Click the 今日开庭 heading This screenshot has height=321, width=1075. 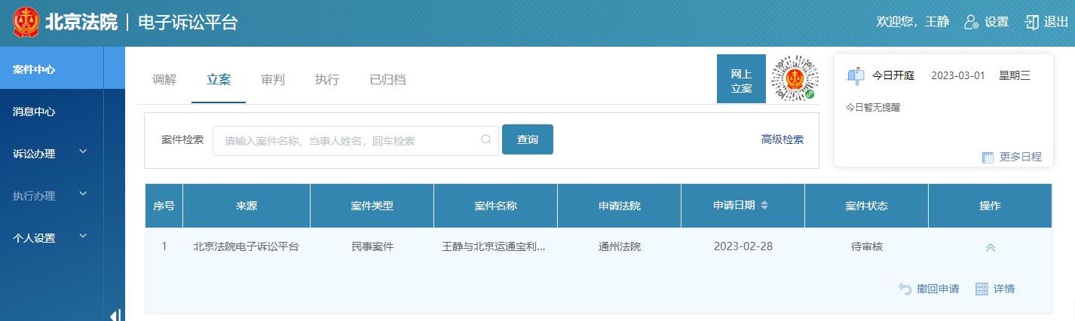(x=893, y=75)
